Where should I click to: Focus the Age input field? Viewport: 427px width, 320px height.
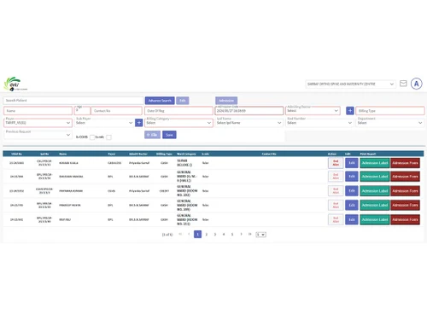82,111
